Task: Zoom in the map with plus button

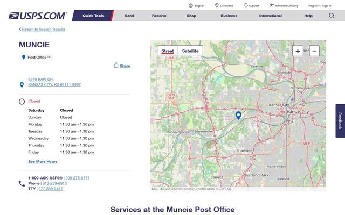Action: pyautogui.click(x=298, y=51)
